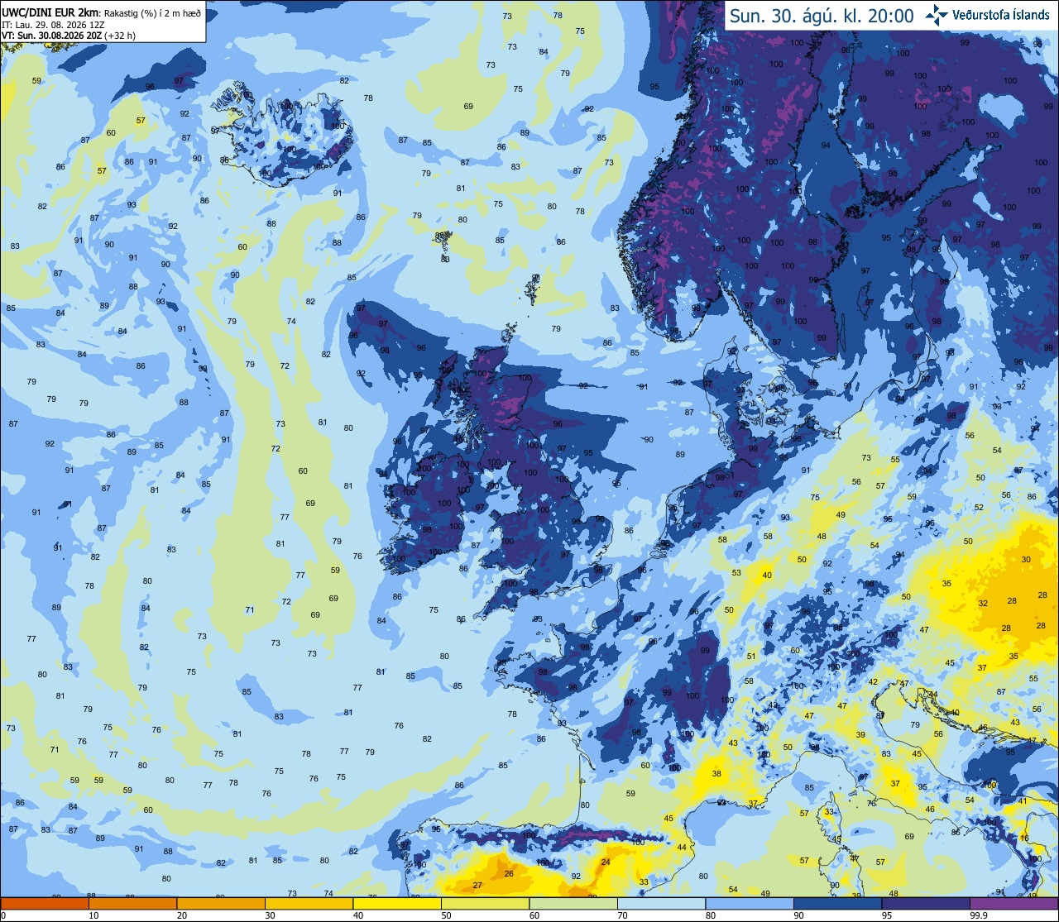Click the 99.9 tick label on legend
The image size is (1059, 922).
[x=980, y=915]
